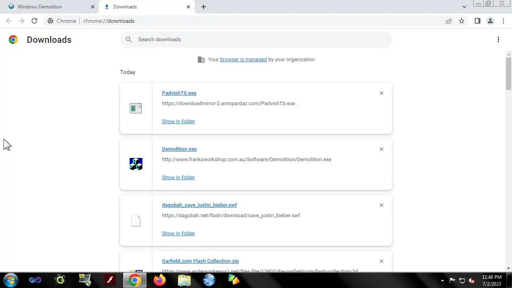Open the Windows Start button
The height and width of the screenshot is (288, 512).
(x=10, y=280)
